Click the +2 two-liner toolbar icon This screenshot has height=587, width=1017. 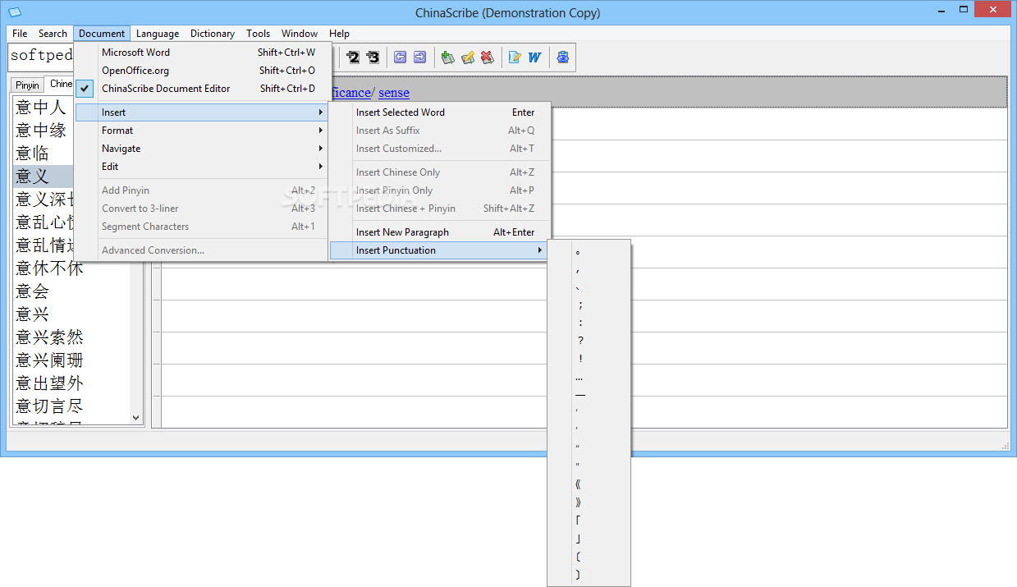[354, 57]
